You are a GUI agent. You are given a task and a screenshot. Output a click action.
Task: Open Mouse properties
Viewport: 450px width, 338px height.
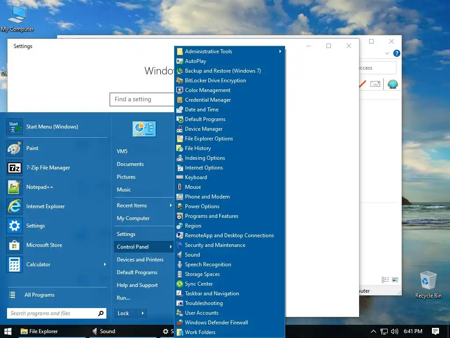(x=229, y=187)
